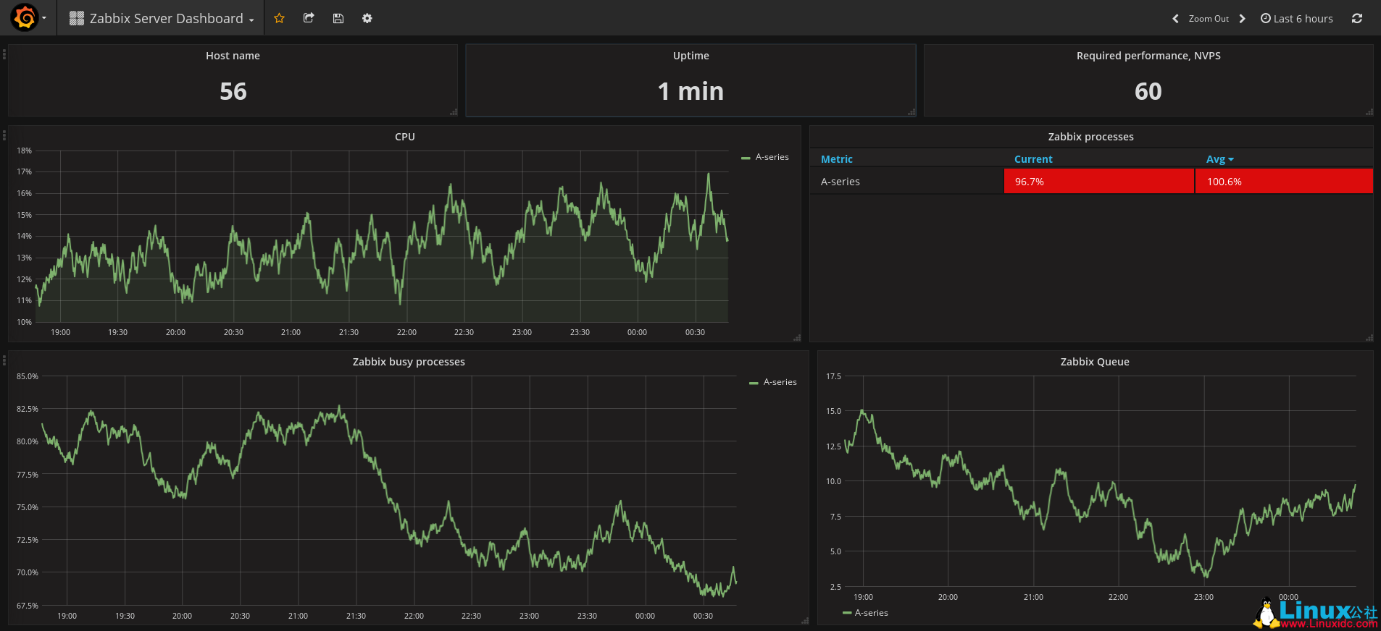Screen dimensions: 1381x631
Task: Click the Host name value 56
Action: (x=233, y=92)
